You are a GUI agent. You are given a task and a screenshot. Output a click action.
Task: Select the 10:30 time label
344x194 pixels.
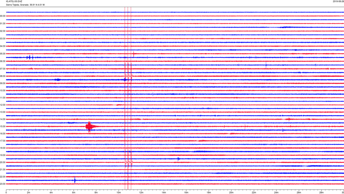point(3,91)
